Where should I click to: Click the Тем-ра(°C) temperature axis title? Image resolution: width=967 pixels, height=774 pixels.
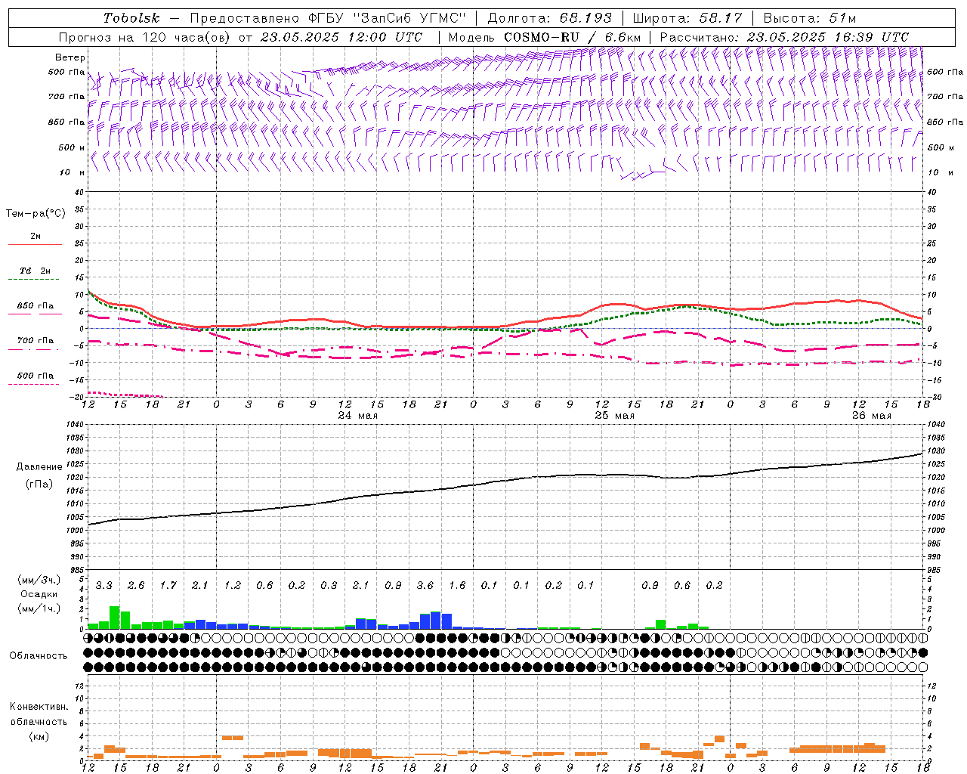36,214
